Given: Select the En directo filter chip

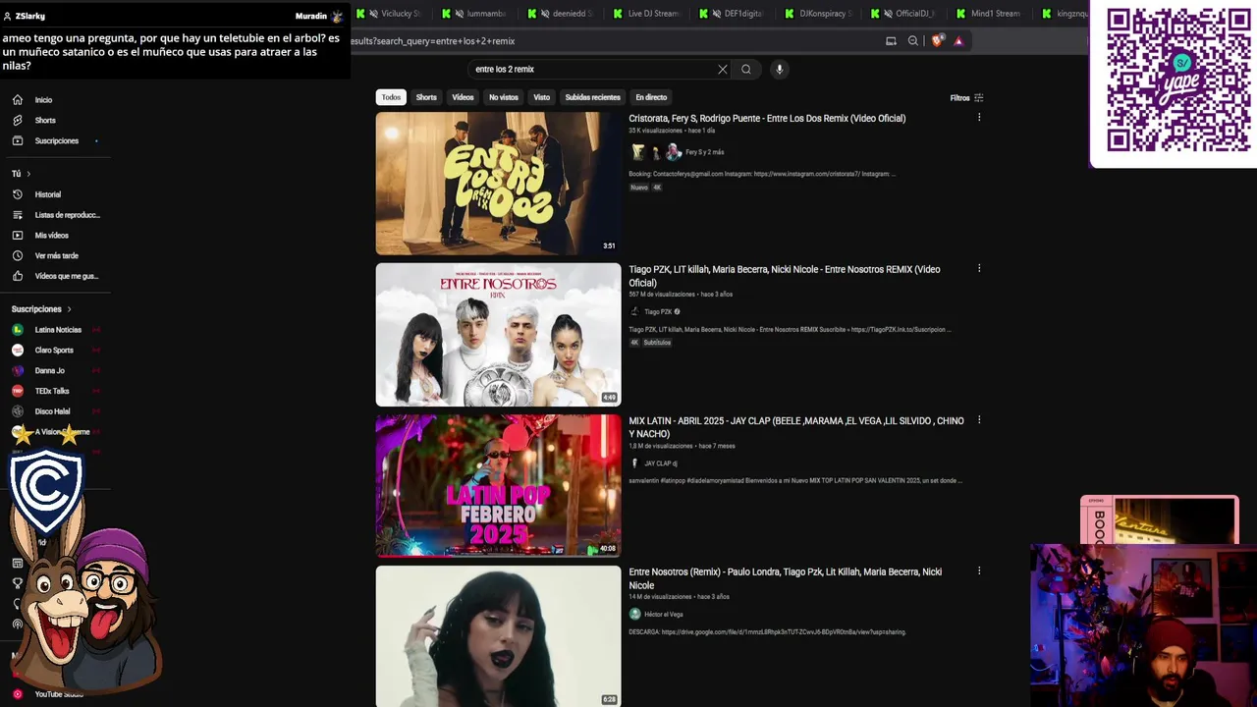Looking at the screenshot, I should (651, 97).
